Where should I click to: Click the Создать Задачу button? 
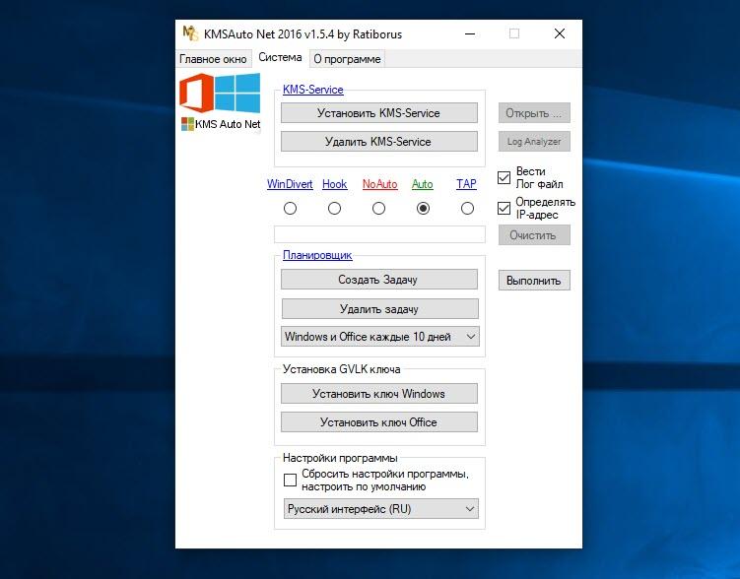tap(379, 279)
